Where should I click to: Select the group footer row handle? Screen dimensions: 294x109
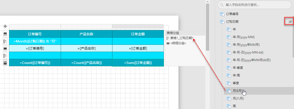5,56
